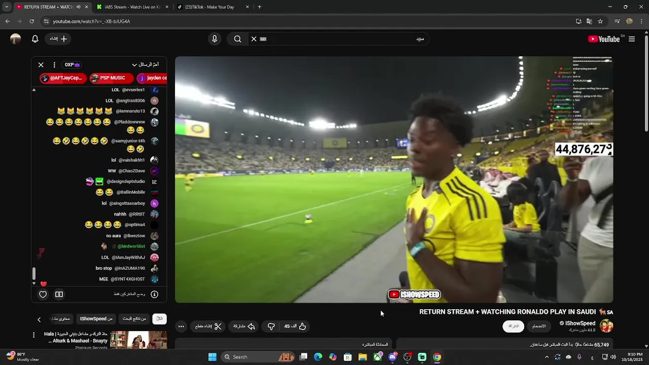Click the Join membership button
This screenshot has width=649, height=365.
(x=539, y=326)
